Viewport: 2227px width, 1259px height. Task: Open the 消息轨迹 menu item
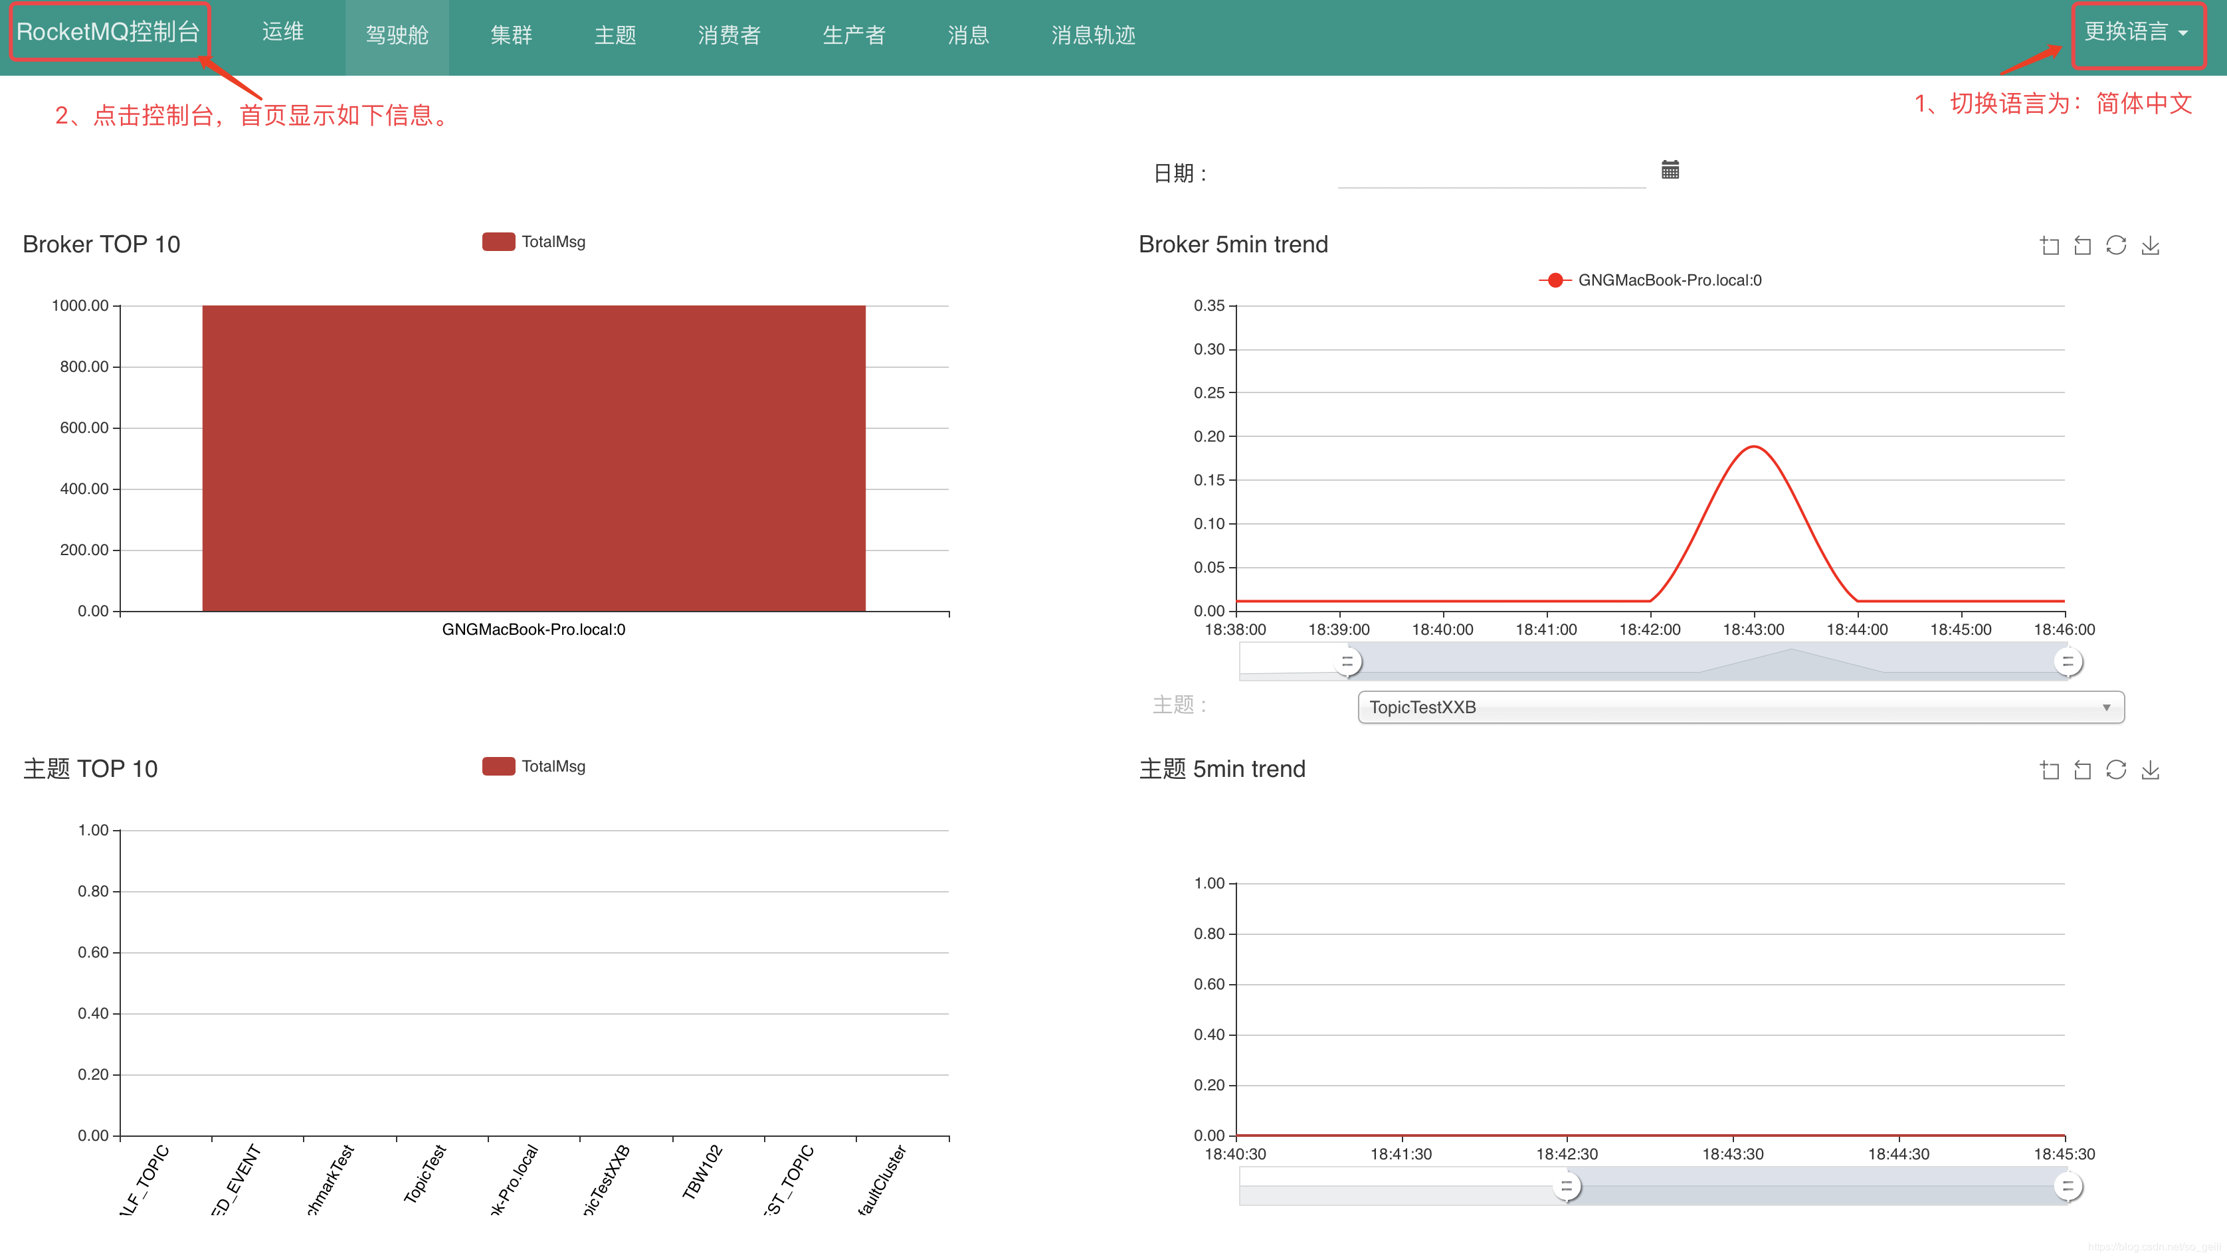pyautogui.click(x=1093, y=35)
